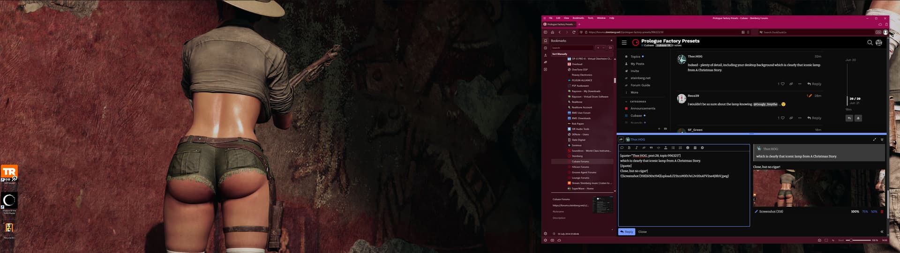Open the File menu
The height and width of the screenshot is (253, 900).
coord(550,18)
